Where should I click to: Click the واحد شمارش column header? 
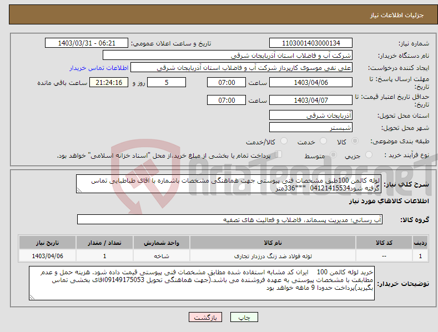162,243
